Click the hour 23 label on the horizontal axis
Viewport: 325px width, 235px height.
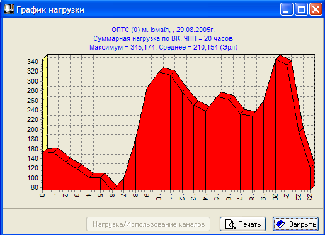310,197
